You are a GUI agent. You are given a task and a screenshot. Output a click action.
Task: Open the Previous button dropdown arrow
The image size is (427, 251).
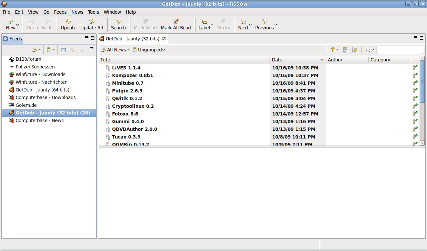[276, 25]
